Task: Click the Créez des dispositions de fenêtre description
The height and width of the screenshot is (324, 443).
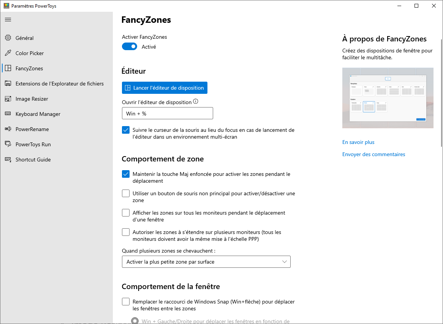Action: point(388,54)
